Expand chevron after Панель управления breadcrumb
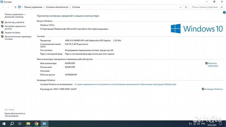Viewport: 226px width, 127px height. pyautogui.click(x=44, y=7)
